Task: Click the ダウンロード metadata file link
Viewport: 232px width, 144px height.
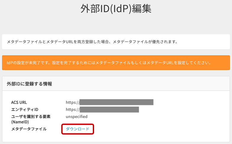Action: [x=78, y=129]
